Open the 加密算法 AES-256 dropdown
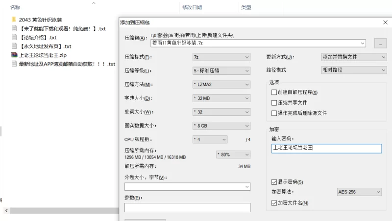This screenshot has width=392, height=221. pyautogui.click(x=359, y=192)
